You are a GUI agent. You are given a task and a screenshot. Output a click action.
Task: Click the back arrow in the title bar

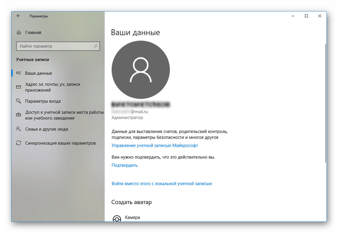pos(19,16)
